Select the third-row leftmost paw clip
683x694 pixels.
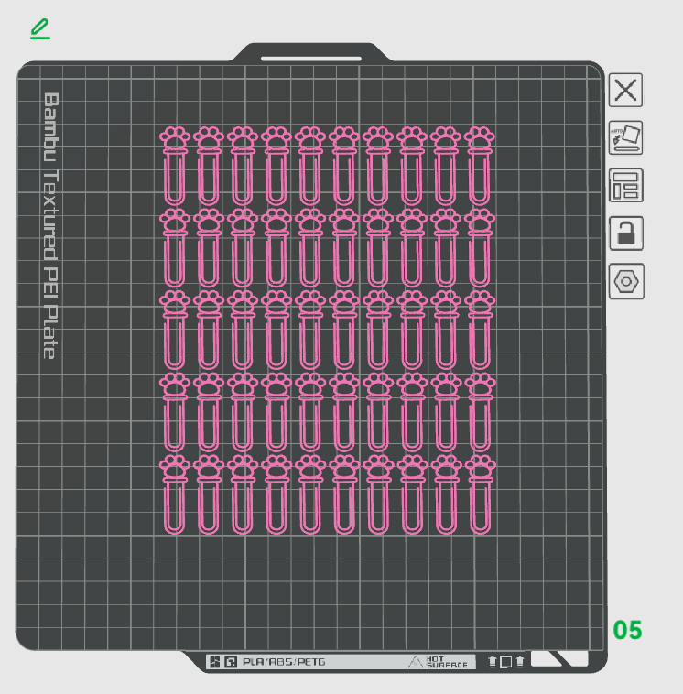pyautogui.click(x=175, y=330)
